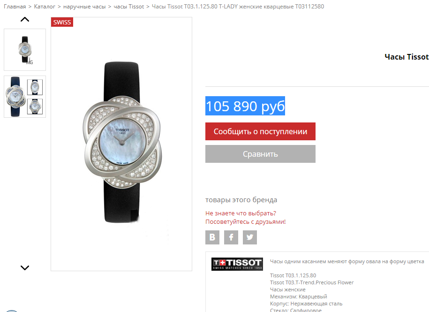
Task: Click the Tissot brand logo
Action: pos(237,264)
